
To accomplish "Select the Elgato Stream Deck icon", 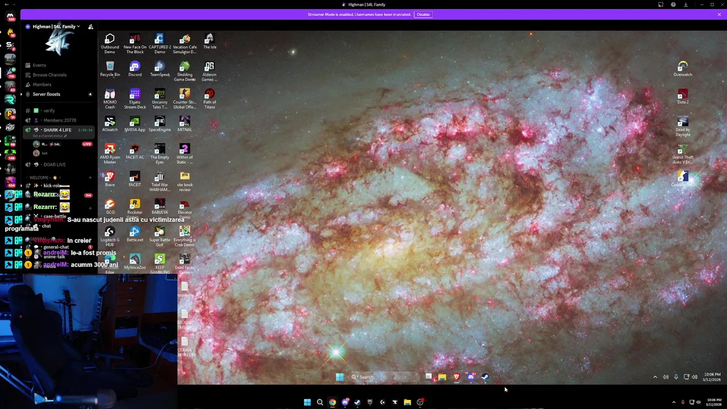I will [135, 99].
